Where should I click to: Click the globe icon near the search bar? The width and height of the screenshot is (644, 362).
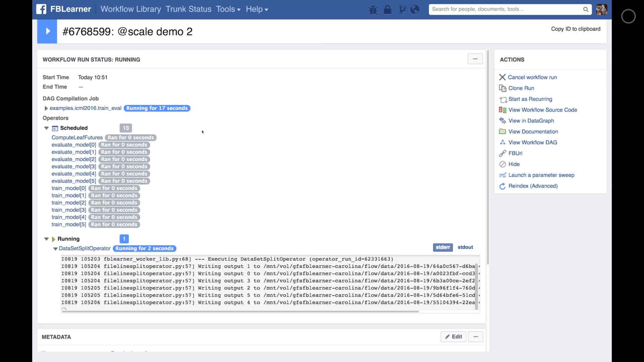click(415, 9)
